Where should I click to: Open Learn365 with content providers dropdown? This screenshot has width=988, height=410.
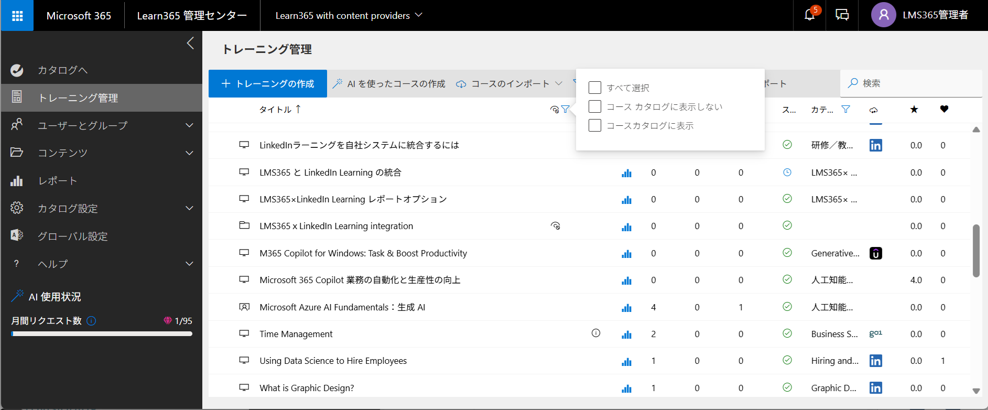tap(349, 16)
